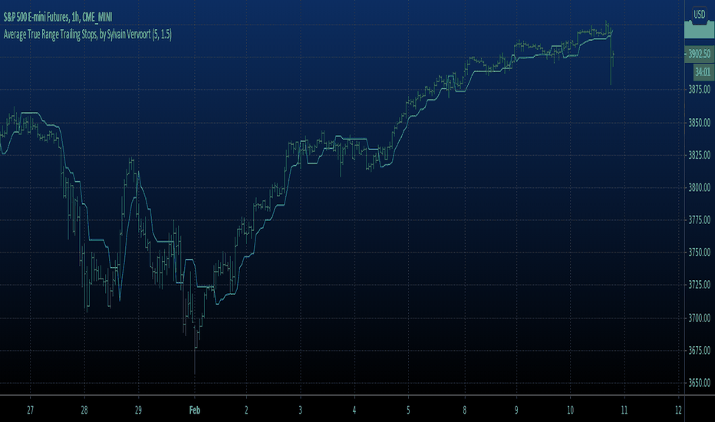Click the date label 3 on time axis
The width and height of the screenshot is (715, 422).
pyautogui.click(x=300, y=410)
